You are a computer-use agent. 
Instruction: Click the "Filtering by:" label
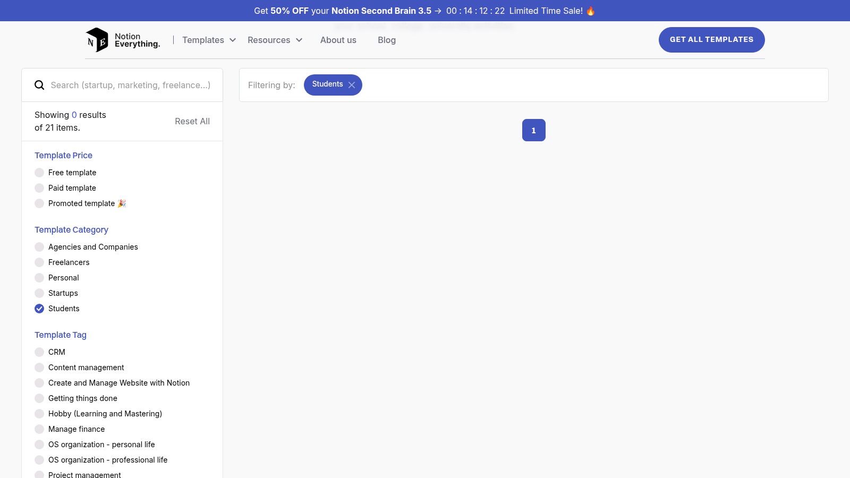(271, 85)
